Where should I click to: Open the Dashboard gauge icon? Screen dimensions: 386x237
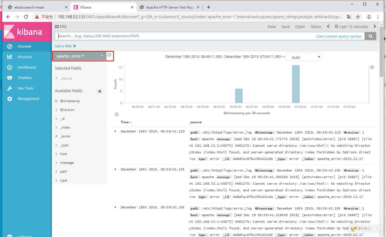tap(10, 67)
